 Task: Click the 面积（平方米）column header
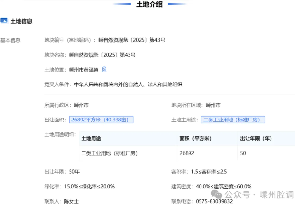196,139
